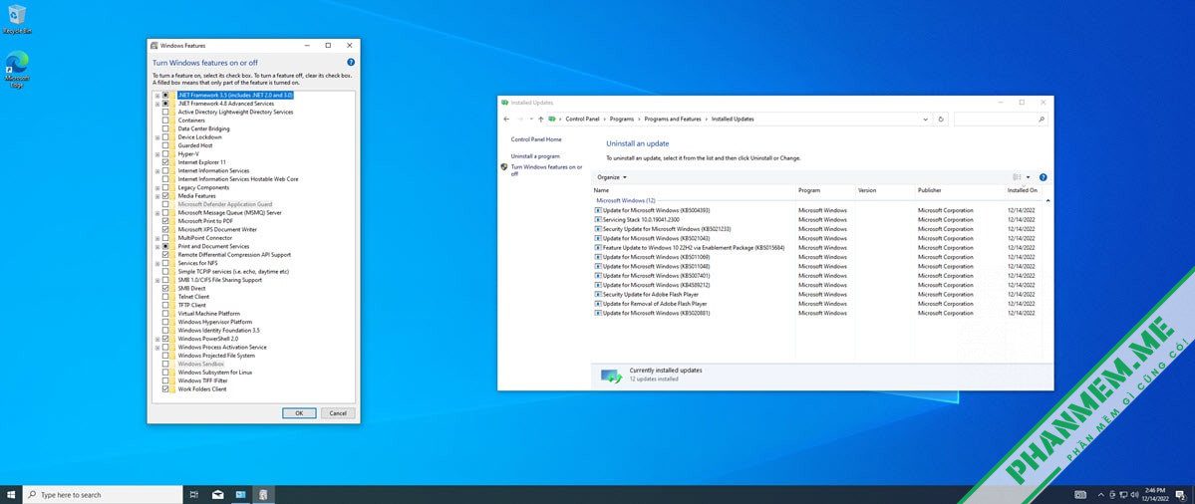
Task: Expand the .NET Framework 3.5 node
Action: 157,96
